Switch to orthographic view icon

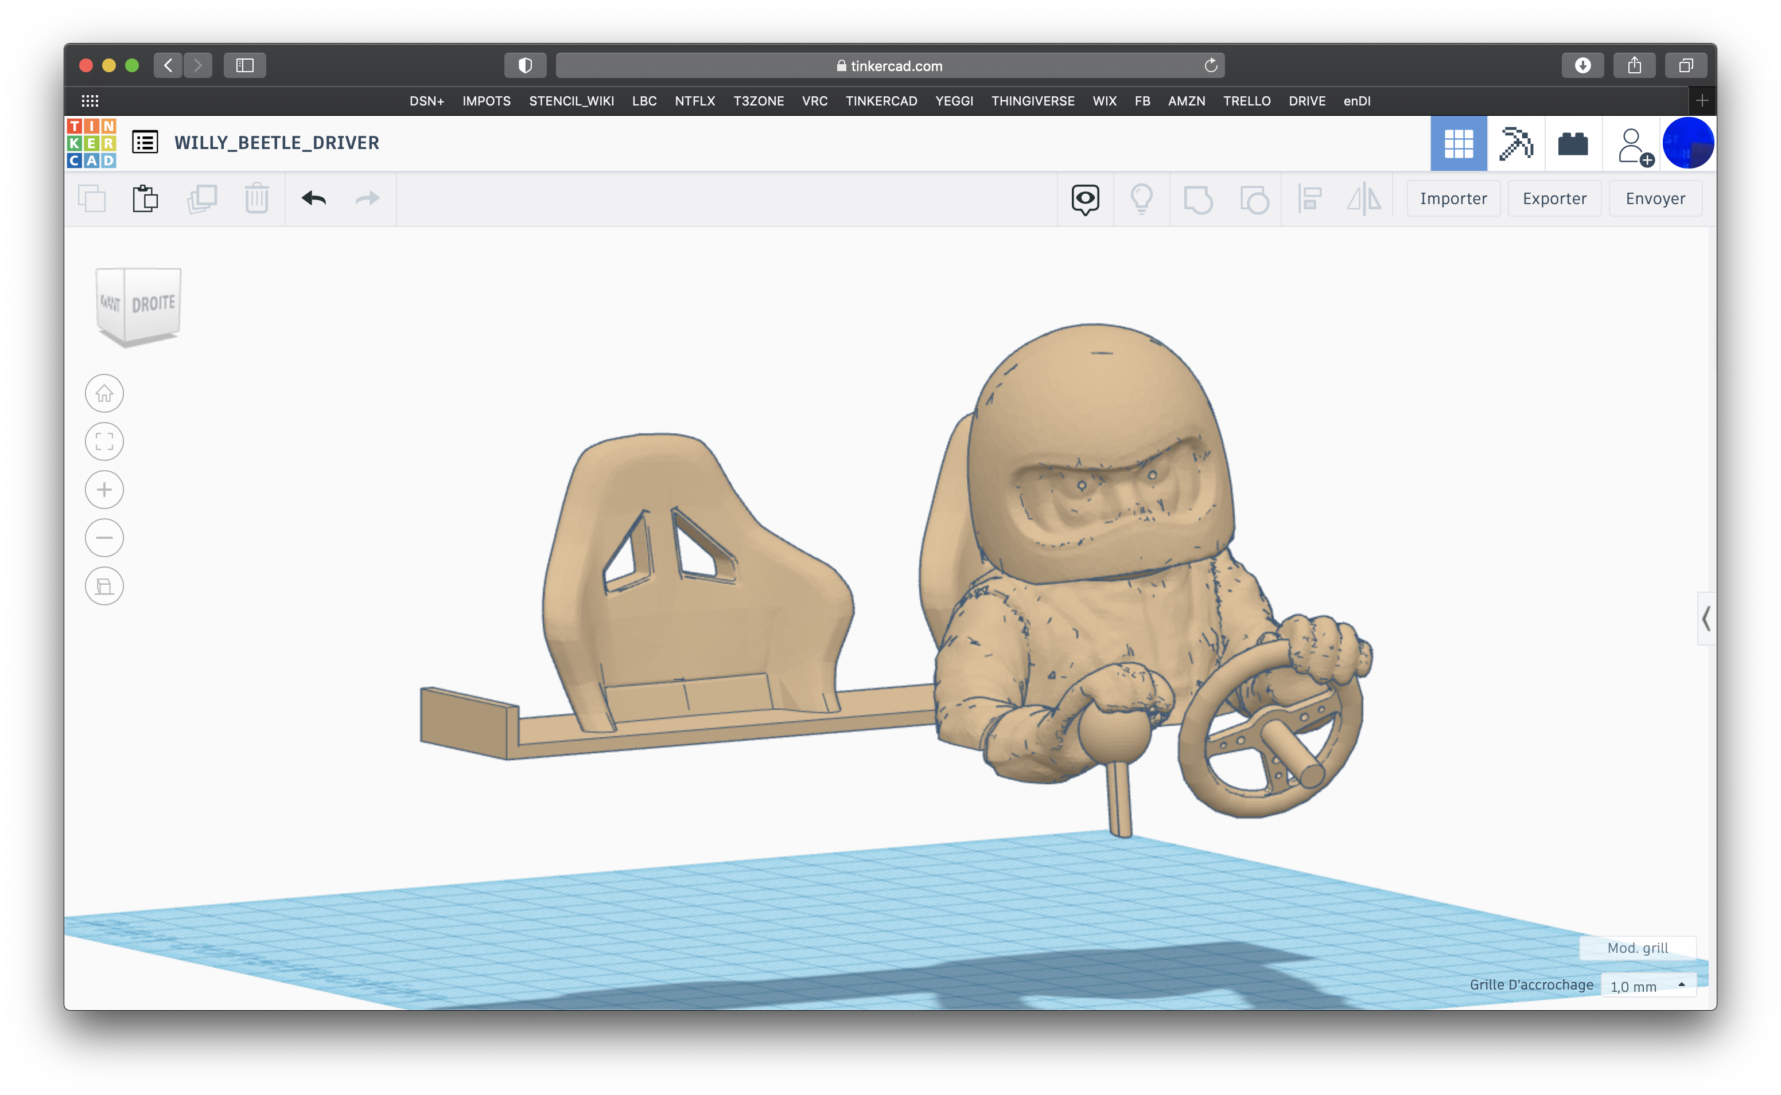104,586
